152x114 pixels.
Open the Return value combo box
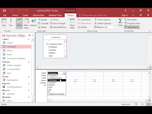coord(110,27)
